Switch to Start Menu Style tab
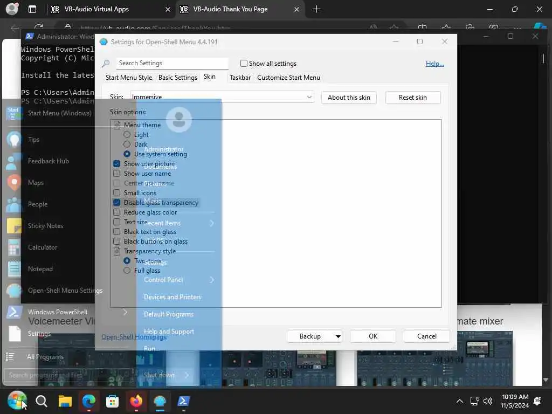The image size is (552, 414). tap(129, 78)
